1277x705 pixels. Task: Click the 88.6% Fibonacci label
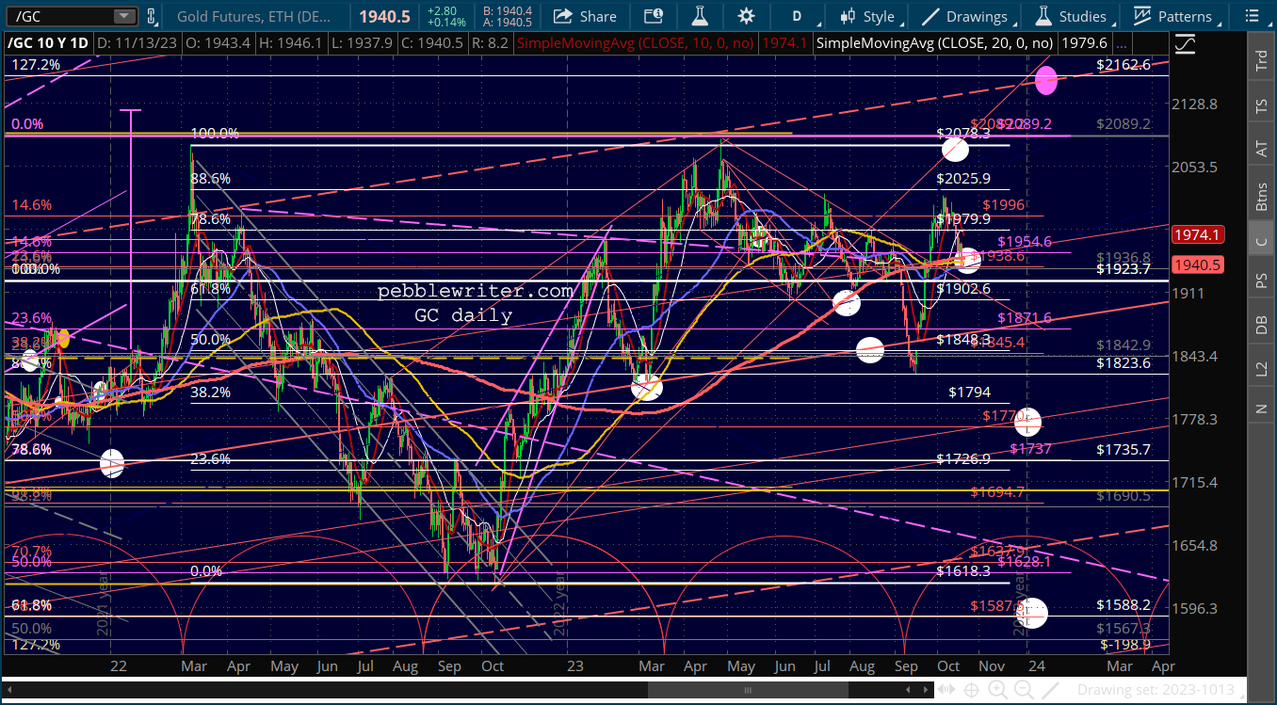[x=211, y=178]
